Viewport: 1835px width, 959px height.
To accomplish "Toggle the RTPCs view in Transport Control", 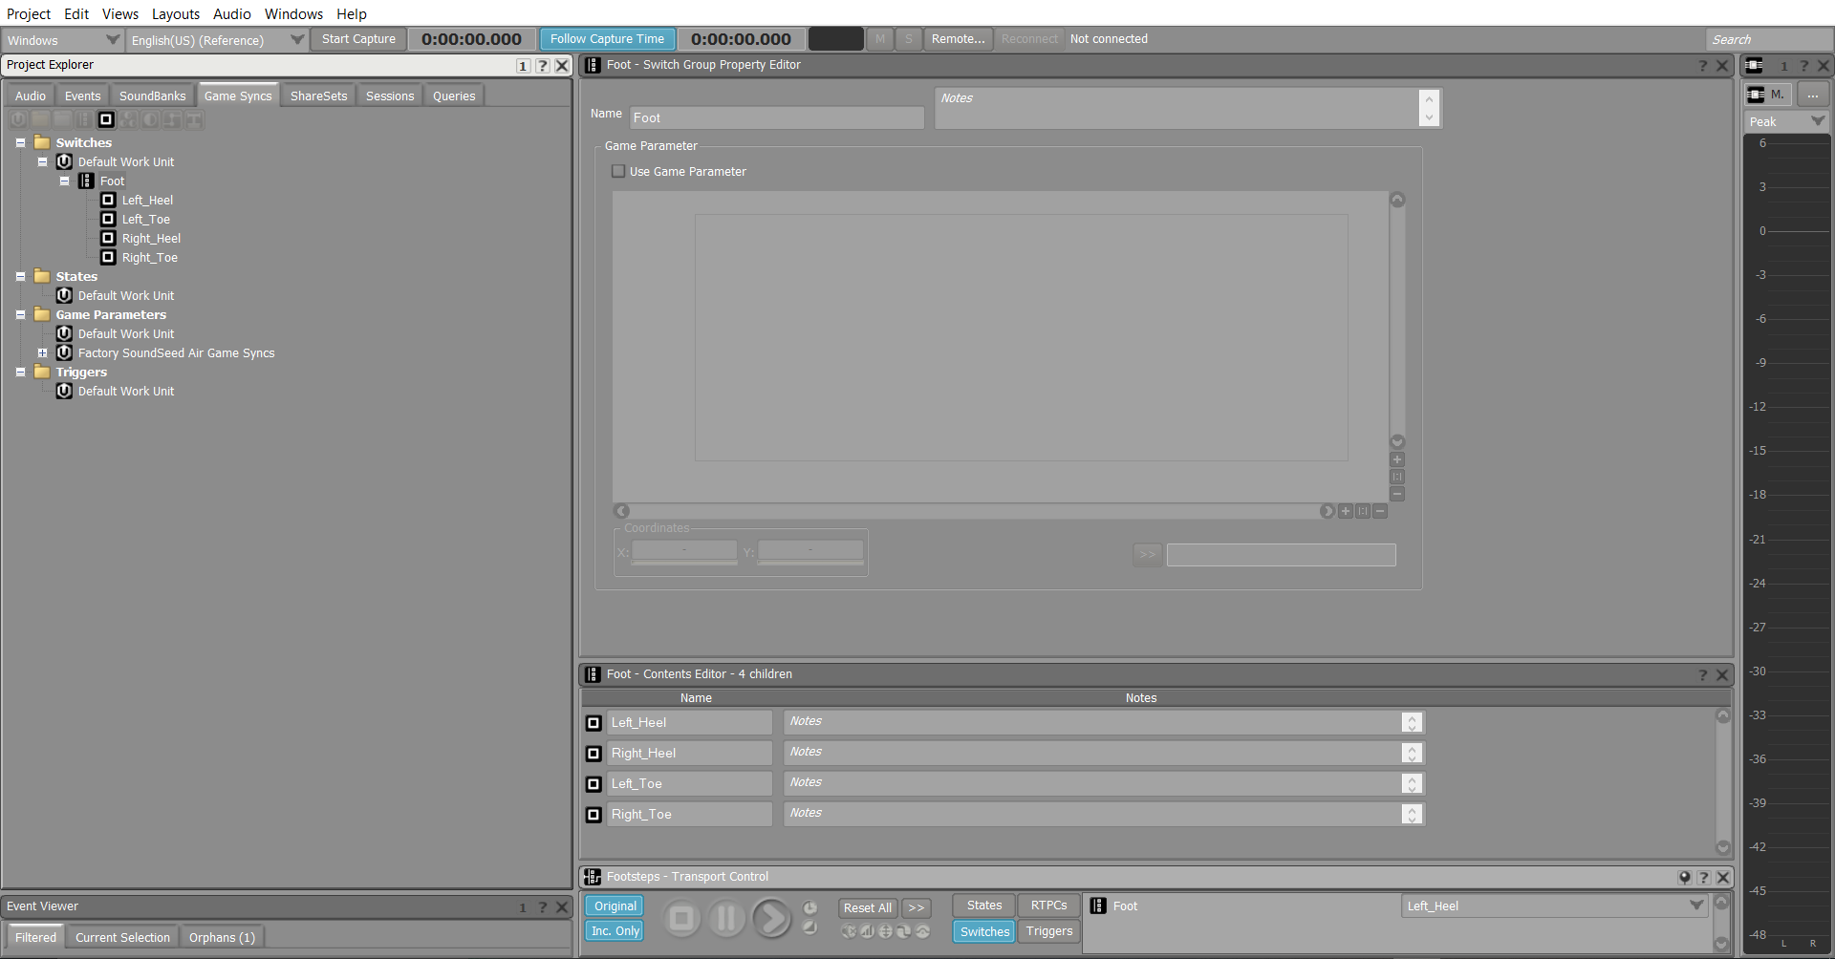I will 1048,906.
